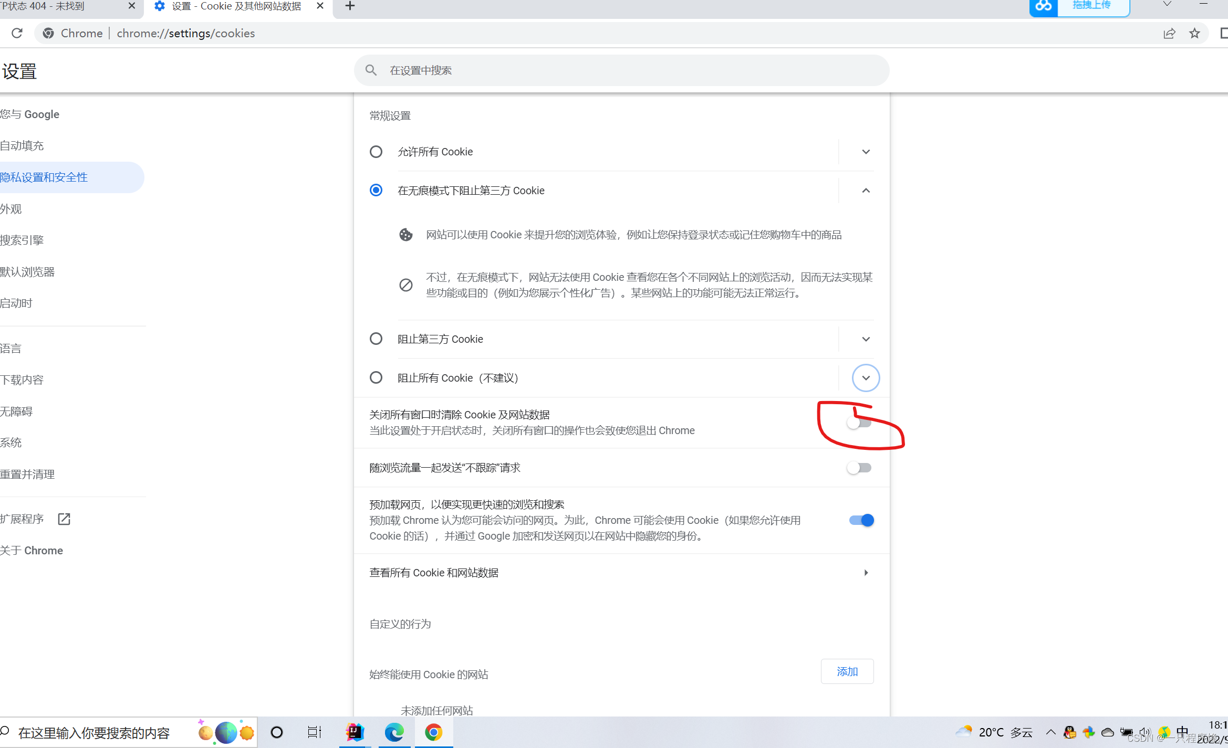Click Windows Task View icon
This screenshot has height=748, width=1228.
314,732
